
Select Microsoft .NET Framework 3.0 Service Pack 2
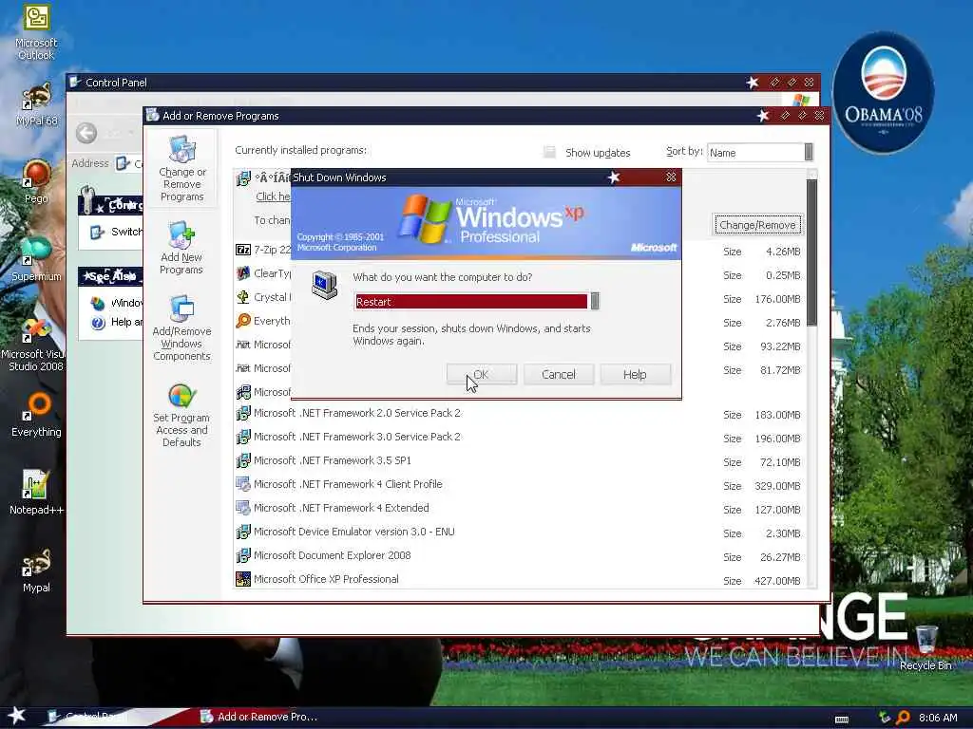pos(520,437)
